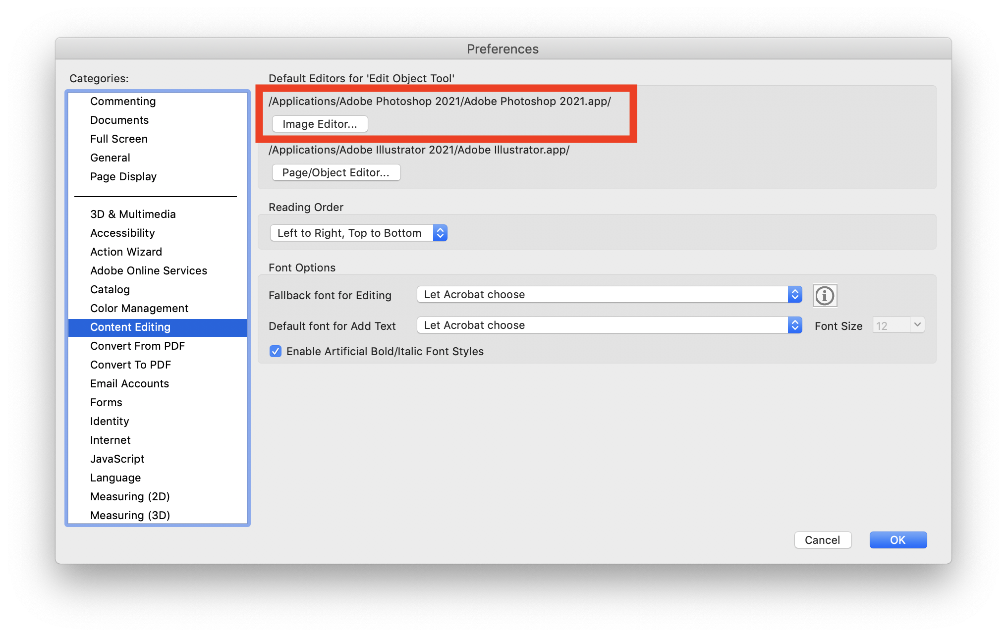This screenshot has height=637, width=1007.
Task: Select the Accessibility category
Action: (x=122, y=233)
